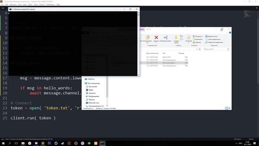The width and height of the screenshot is (259, 146).
Task: Switch Explorer to large icons view
Action: click(x=229, y=108)
